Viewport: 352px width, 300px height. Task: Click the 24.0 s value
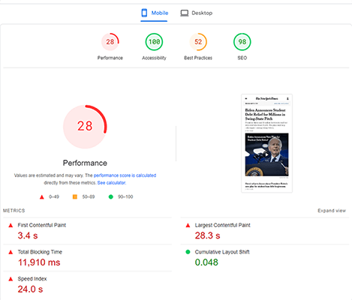click(30, 289)
